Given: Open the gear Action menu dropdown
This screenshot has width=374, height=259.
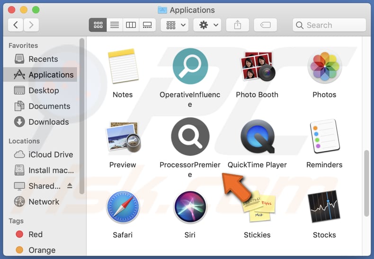Looking at the screenshot, I should pos(207,25).
